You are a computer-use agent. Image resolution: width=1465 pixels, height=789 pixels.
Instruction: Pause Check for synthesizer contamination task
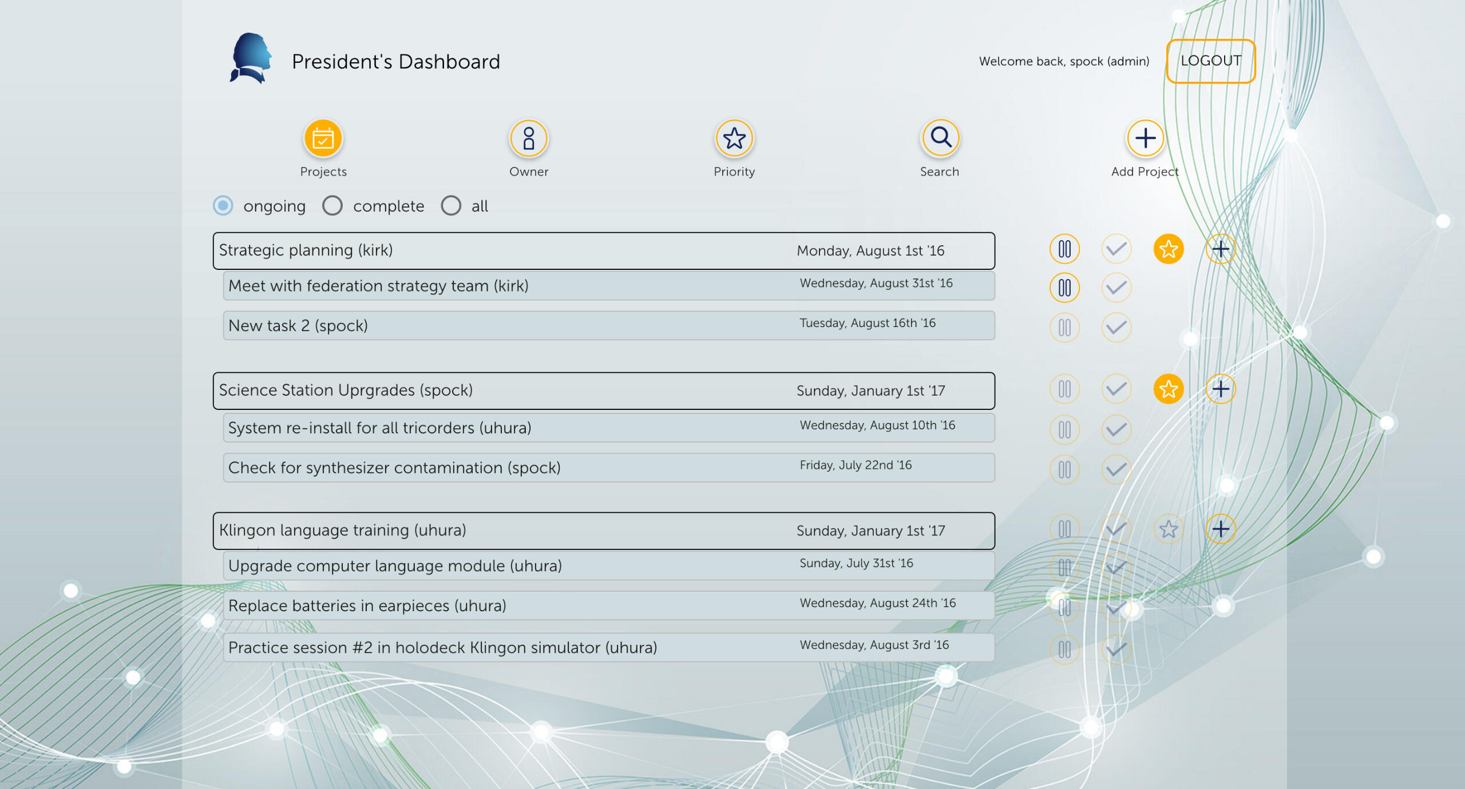tap(1064, 470)
